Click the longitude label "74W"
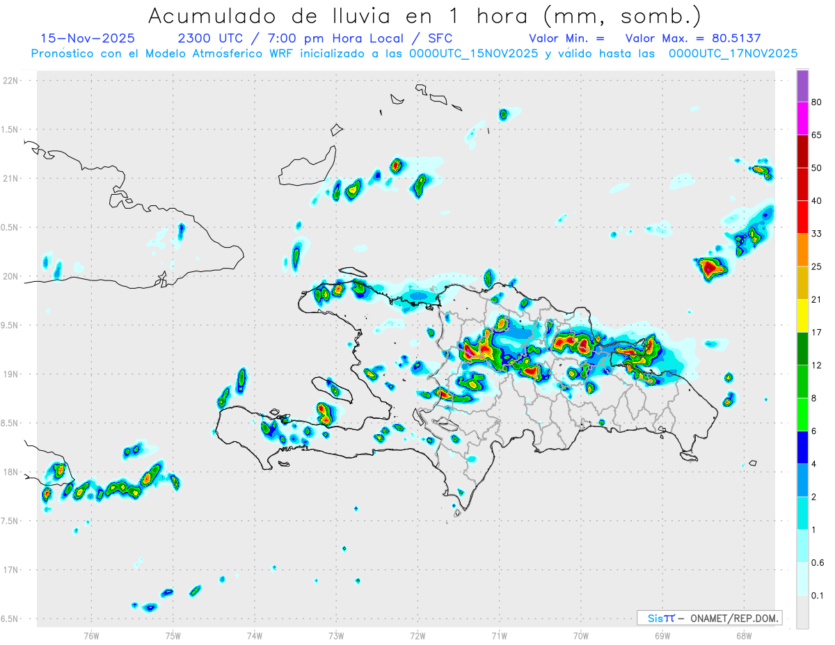The image size is (835, 645). coord(255,636)
